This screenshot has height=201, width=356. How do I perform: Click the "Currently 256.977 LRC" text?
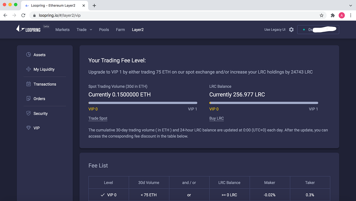(237, 95)
